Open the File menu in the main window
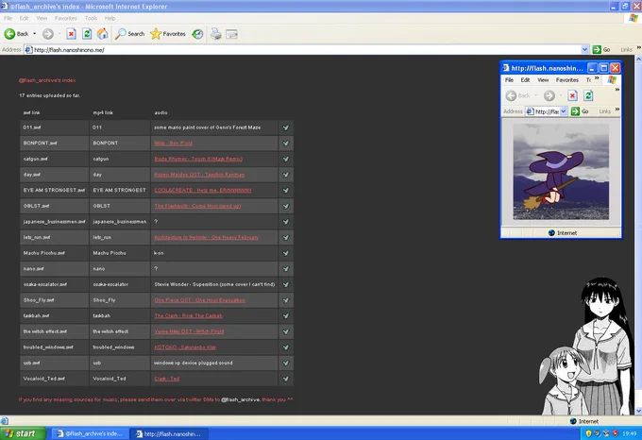Viewport: 642px width, 440px height. (8, 18)
